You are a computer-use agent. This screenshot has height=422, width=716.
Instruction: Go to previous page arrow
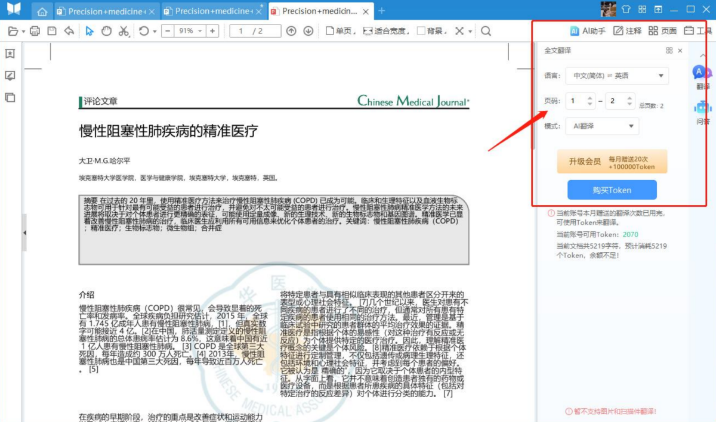(291, 31)
